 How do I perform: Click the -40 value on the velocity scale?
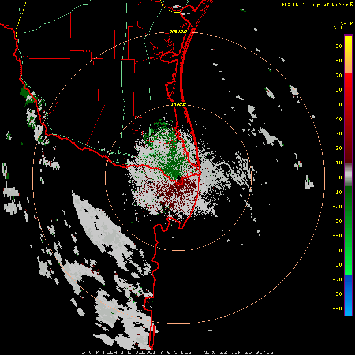[337, 236]
